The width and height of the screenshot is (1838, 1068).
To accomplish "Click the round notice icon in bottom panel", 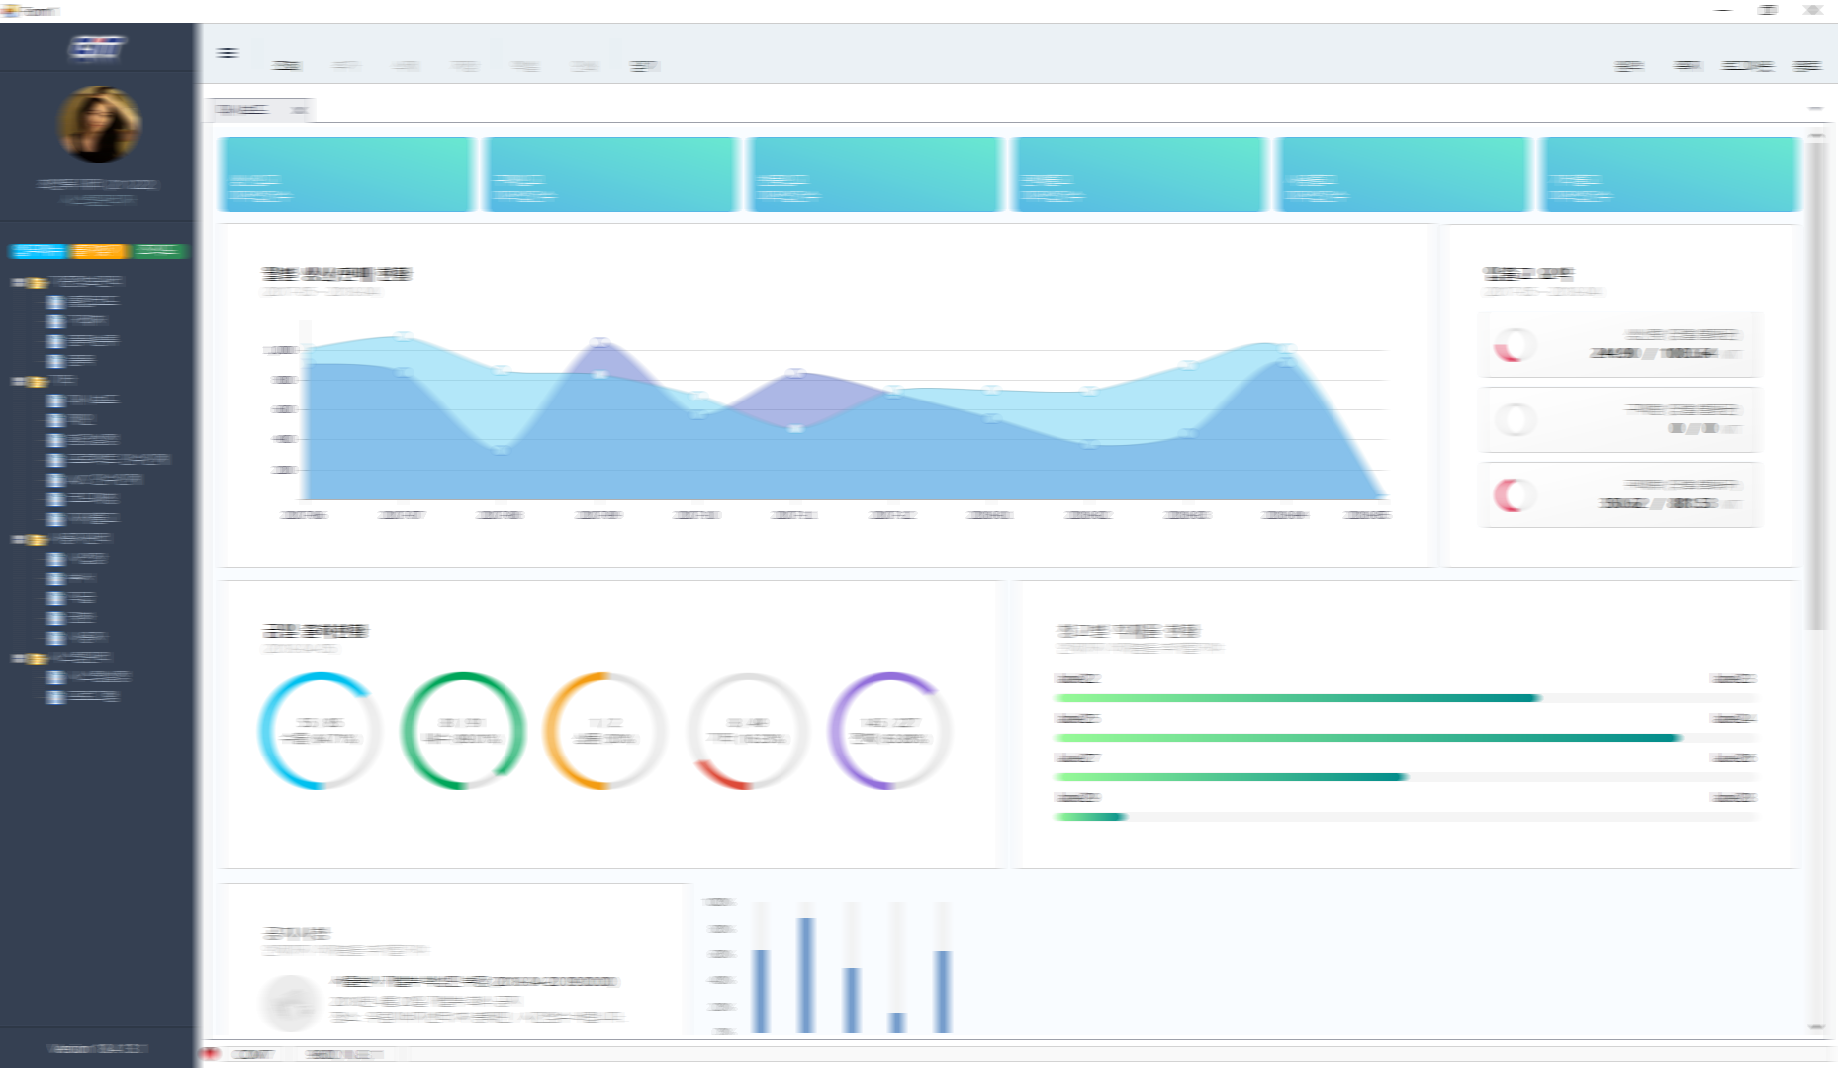I will pyautogui.click(x=290, y=1003).
